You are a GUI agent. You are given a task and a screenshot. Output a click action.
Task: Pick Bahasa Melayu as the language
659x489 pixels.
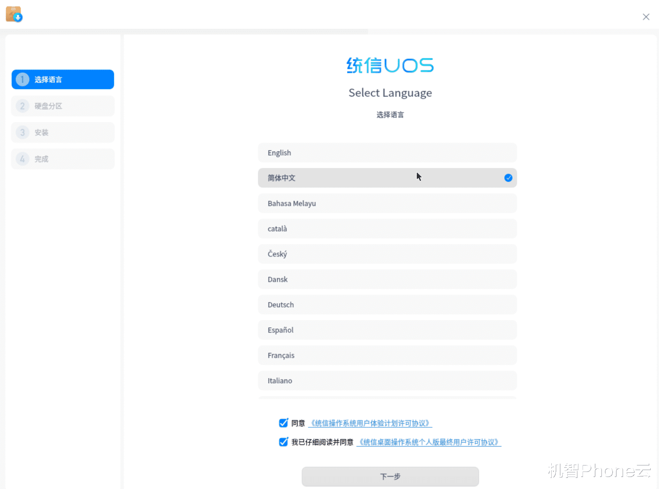pos(387,204)
